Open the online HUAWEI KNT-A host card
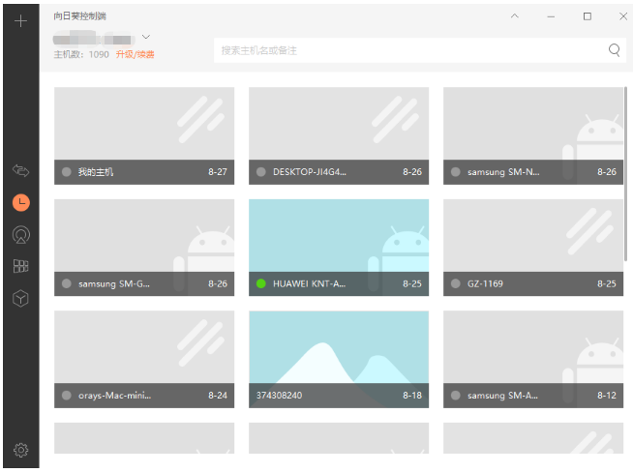This screenshot has height=473, width=633. tap(339, 248)
